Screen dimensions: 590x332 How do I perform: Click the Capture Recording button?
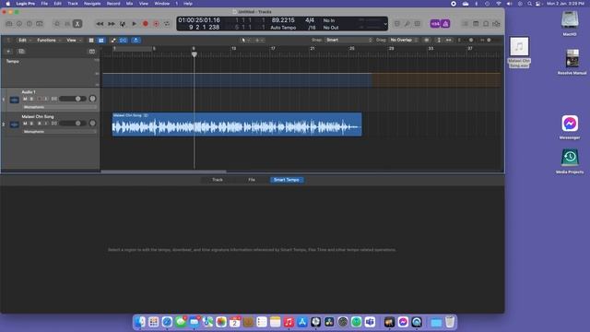click(156, 24)
